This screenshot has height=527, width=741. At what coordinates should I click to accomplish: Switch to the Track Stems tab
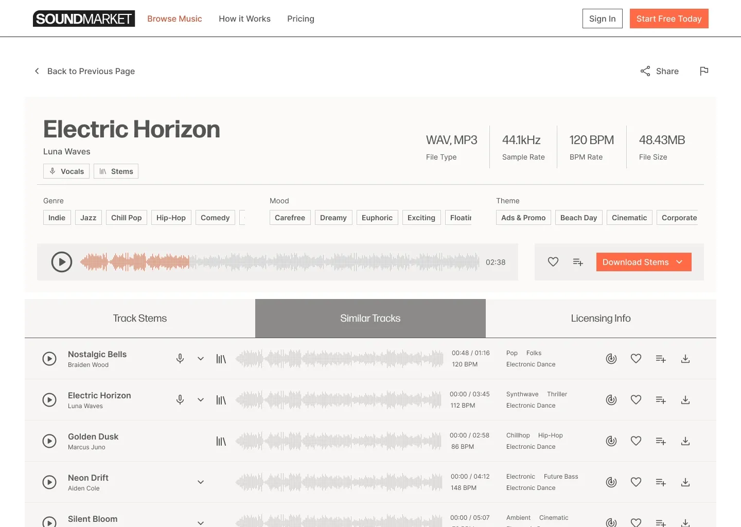[x=140, y=318]
